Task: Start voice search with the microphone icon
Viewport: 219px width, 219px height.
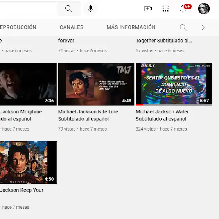Action: pos(90,9)
